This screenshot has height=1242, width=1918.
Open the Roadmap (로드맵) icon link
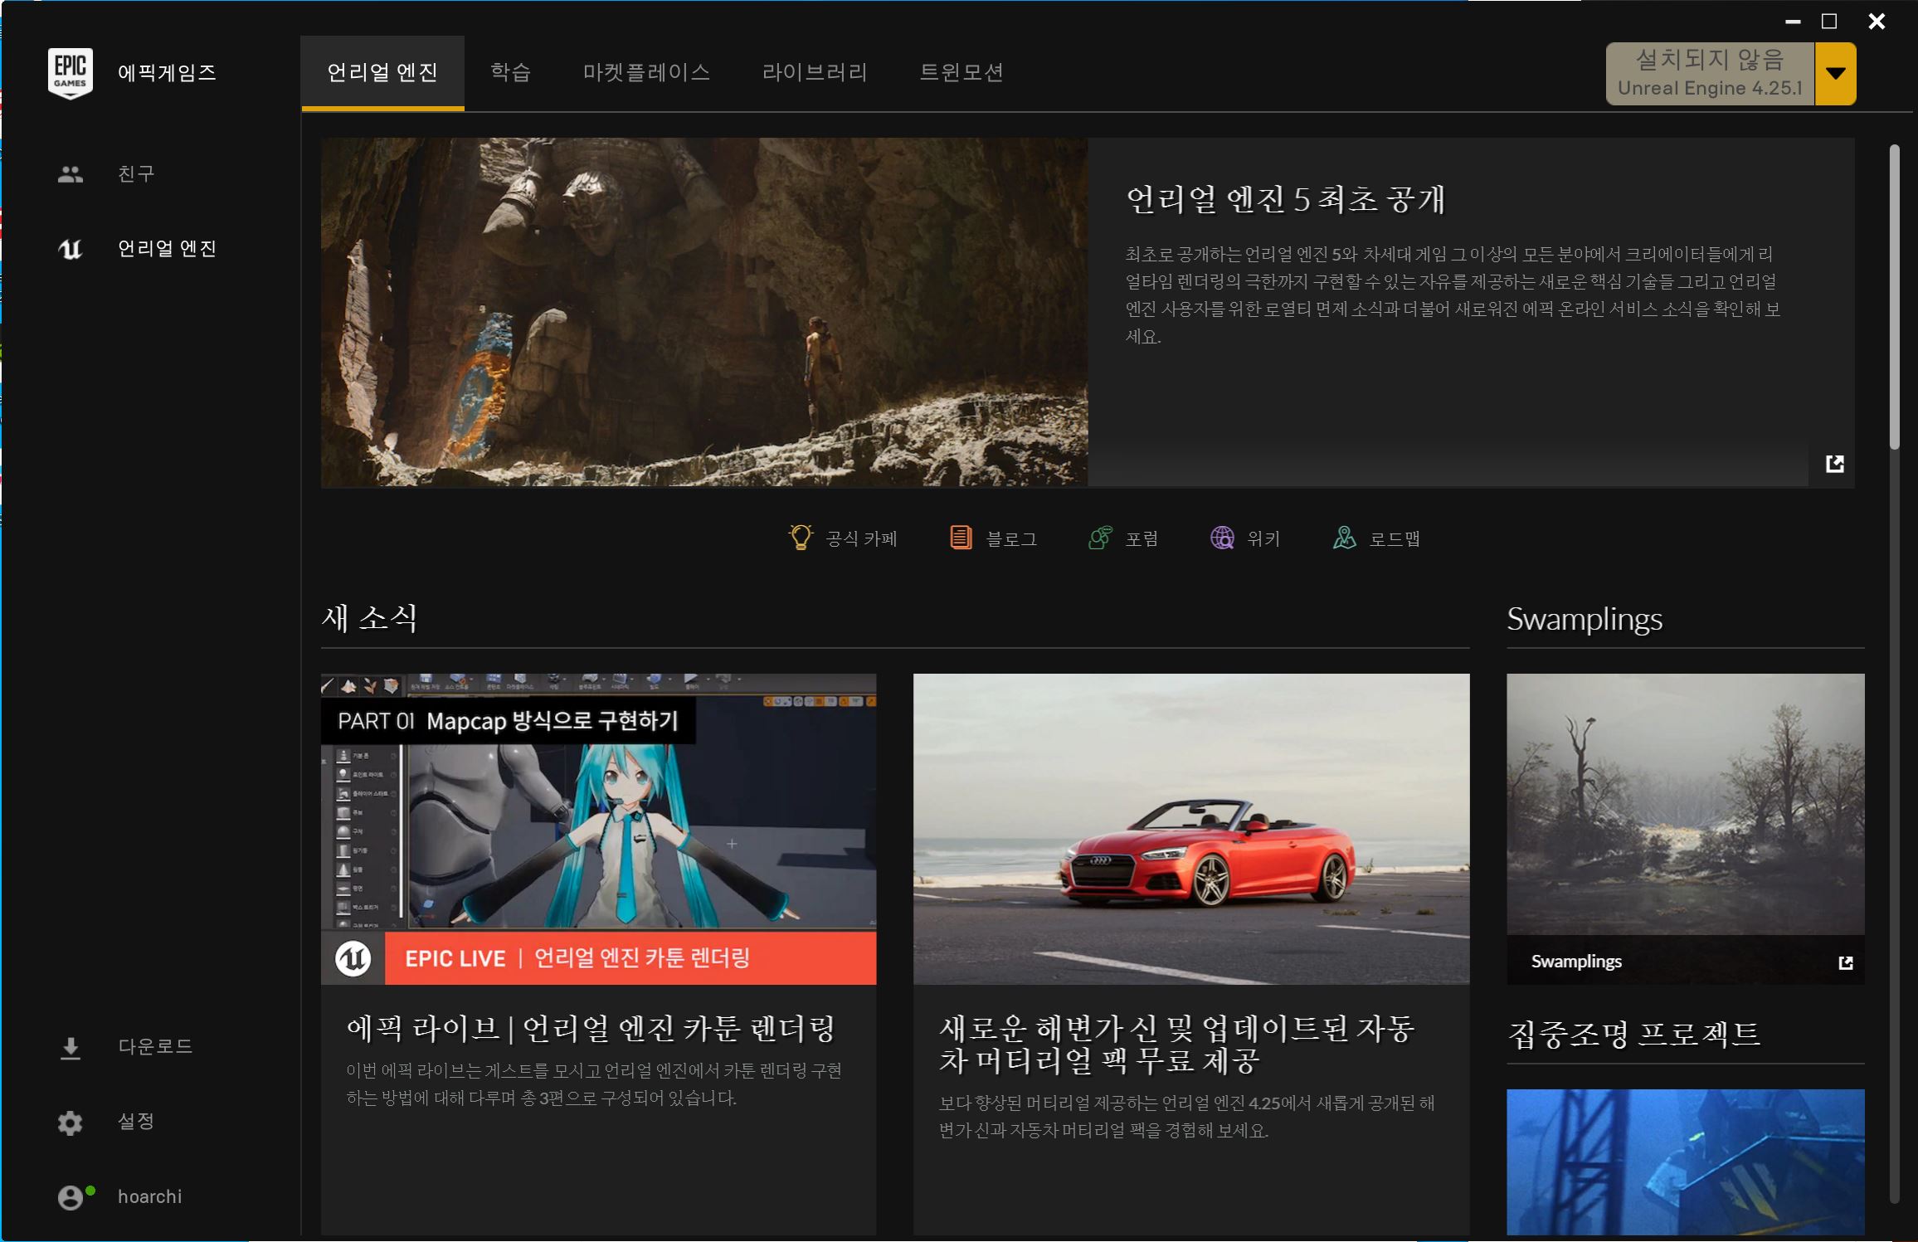tap(1344, 538)
